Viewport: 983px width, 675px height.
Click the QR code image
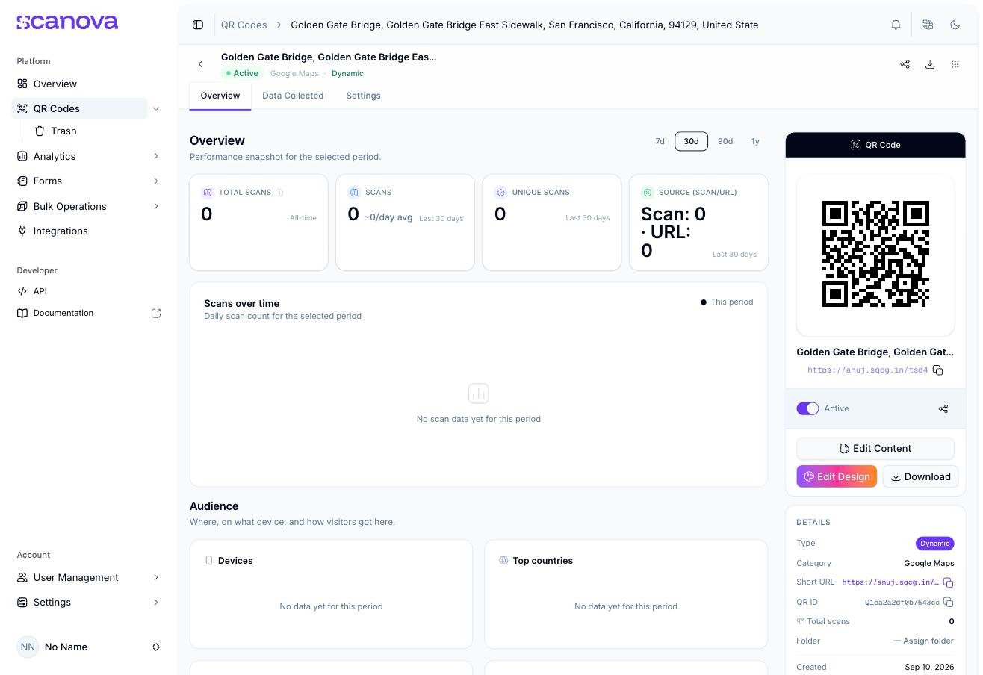pos(875,254)
